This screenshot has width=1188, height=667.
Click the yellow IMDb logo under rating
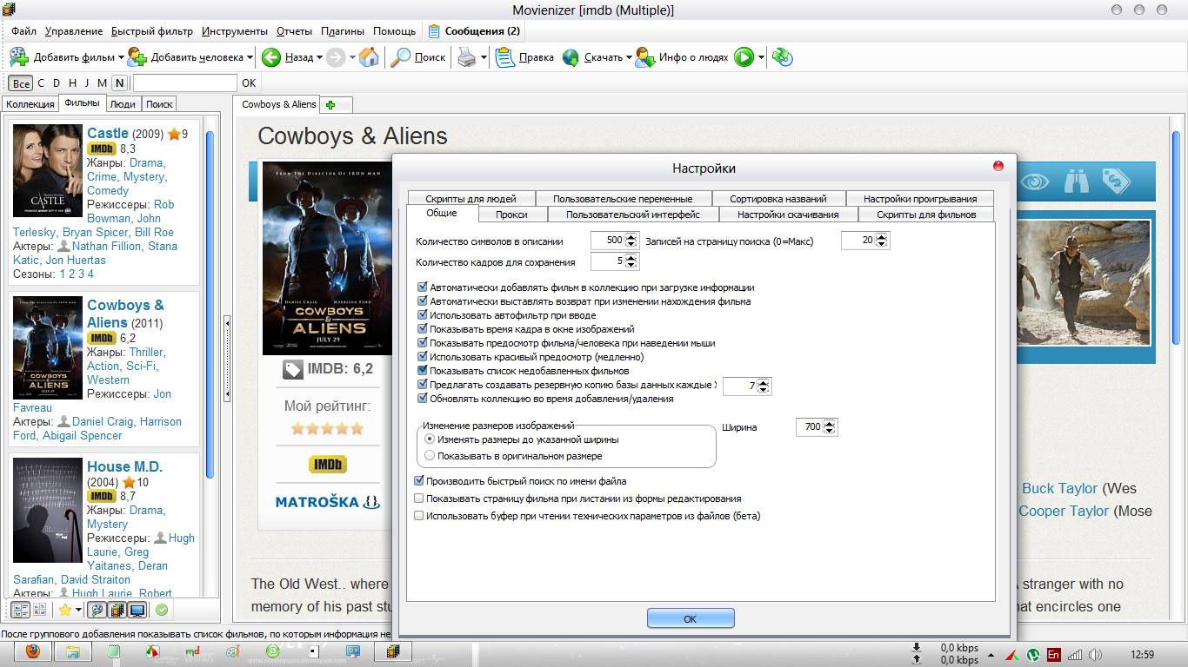[328, 465]
